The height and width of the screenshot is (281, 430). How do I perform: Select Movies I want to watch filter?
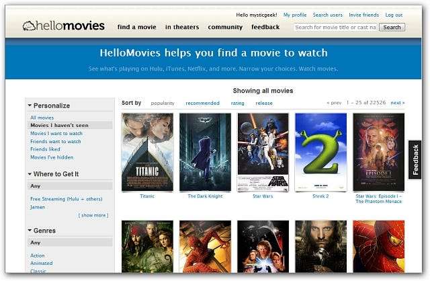pyautogui.click(x=56, y=133)
